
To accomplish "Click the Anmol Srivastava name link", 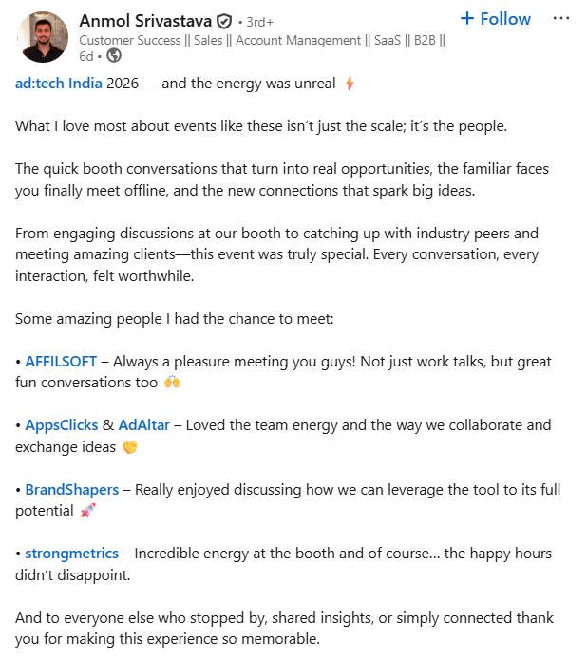I will (x=145, y=21).
